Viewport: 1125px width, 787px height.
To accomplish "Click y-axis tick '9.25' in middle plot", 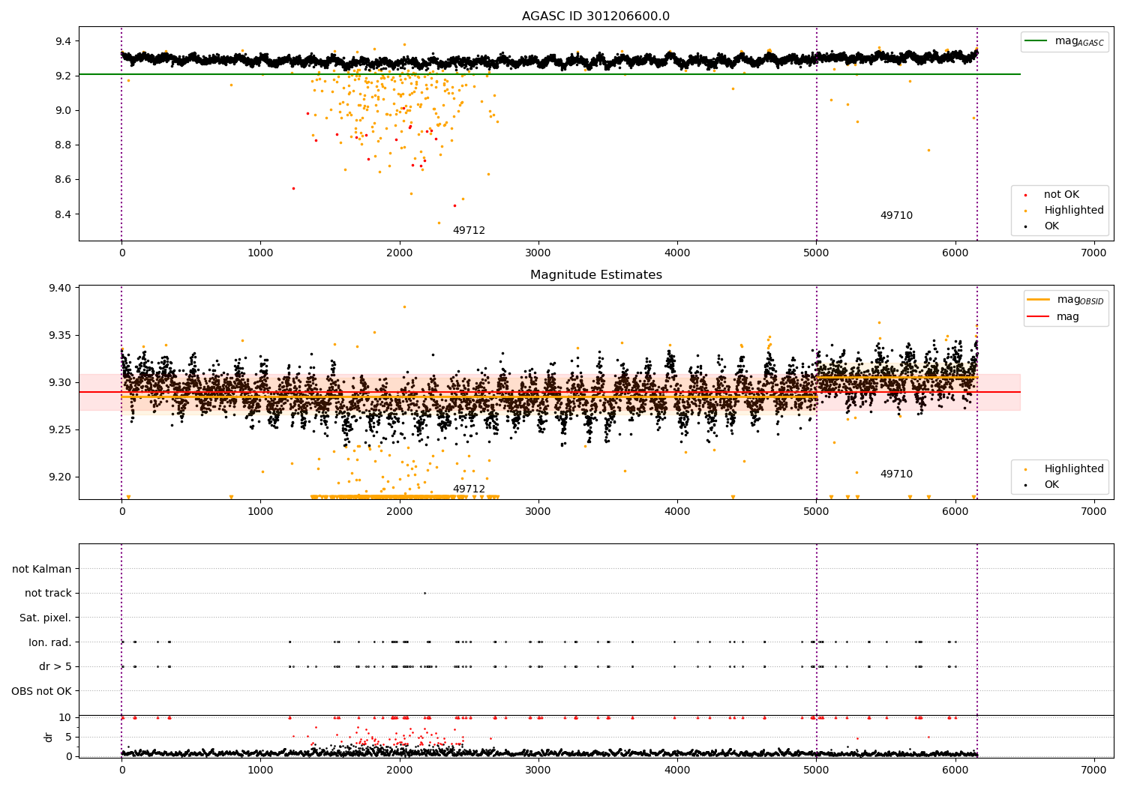I will [60, 429].
